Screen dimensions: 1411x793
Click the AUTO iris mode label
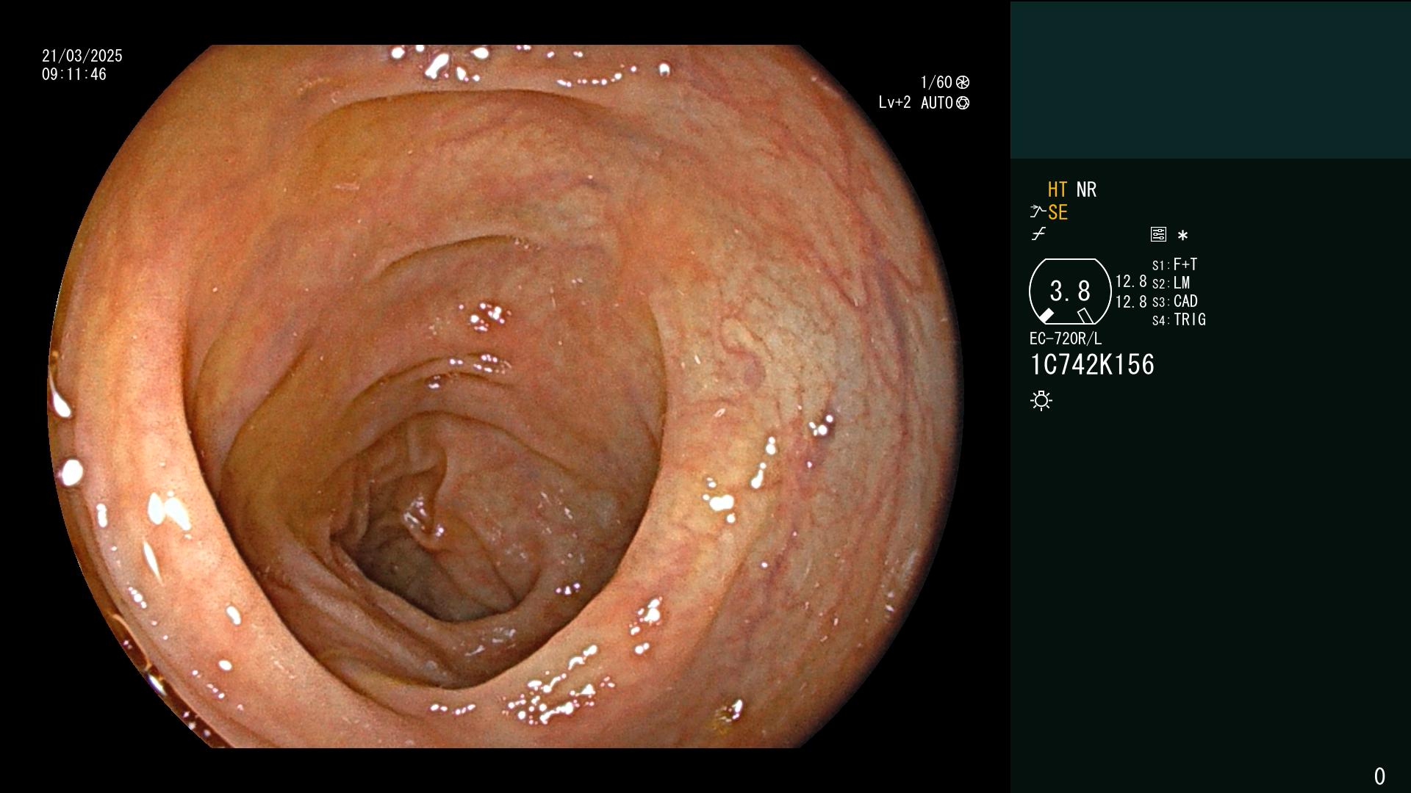[937, 103]
